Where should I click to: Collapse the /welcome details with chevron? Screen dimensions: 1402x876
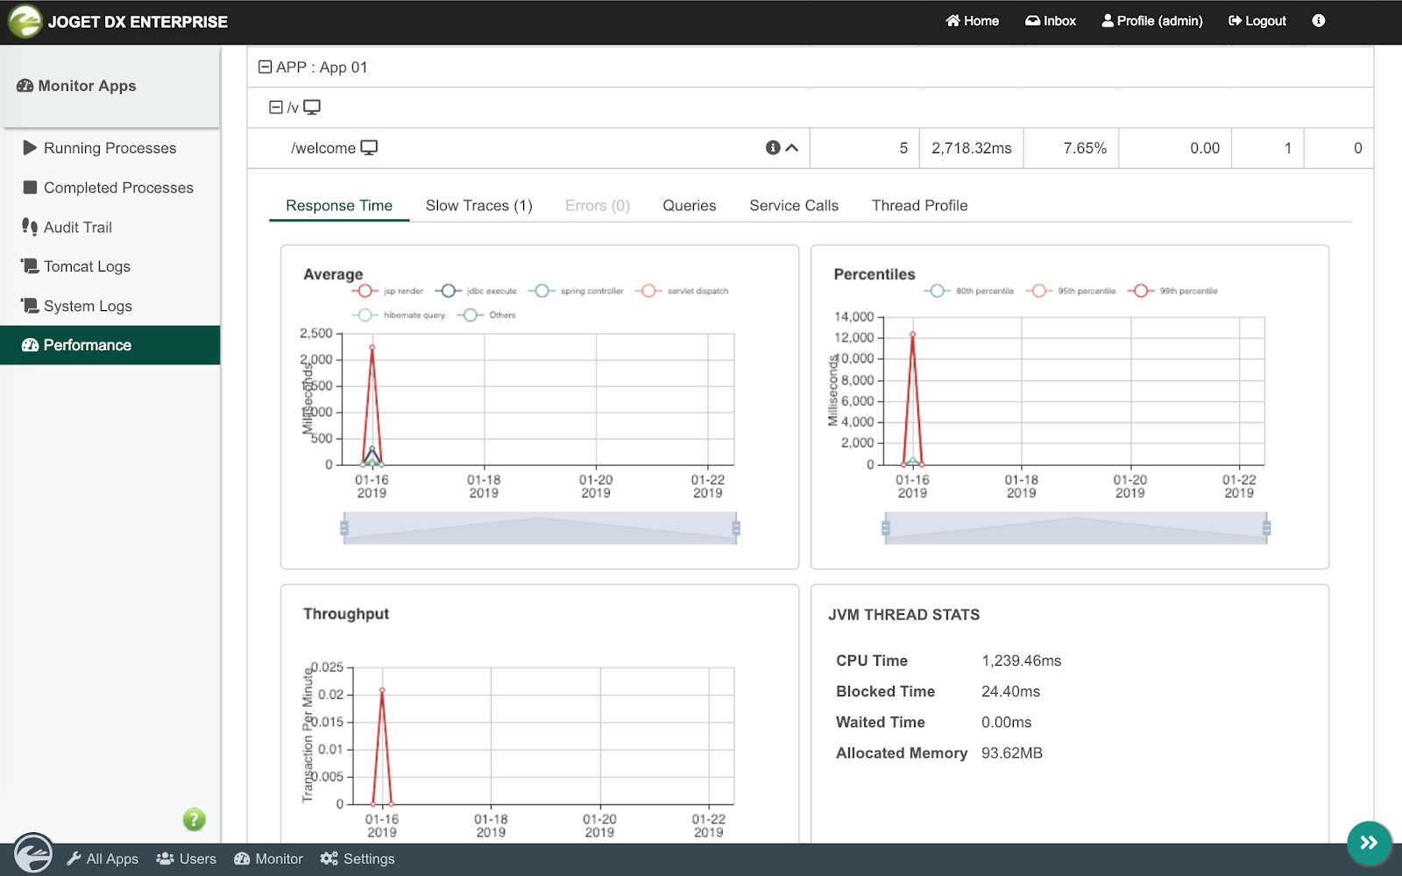coord(792,148)
